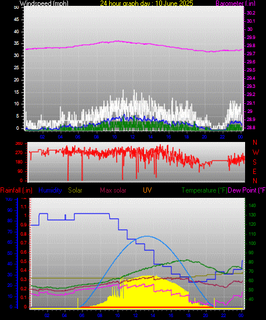The height and width of the screenshot is (320, 266).
Task: Click the Solar legend label
Action: [x=75, y=190]
